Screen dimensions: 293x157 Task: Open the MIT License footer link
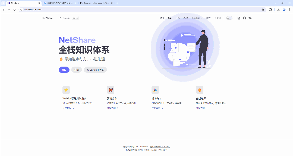(x=142, y=146)
